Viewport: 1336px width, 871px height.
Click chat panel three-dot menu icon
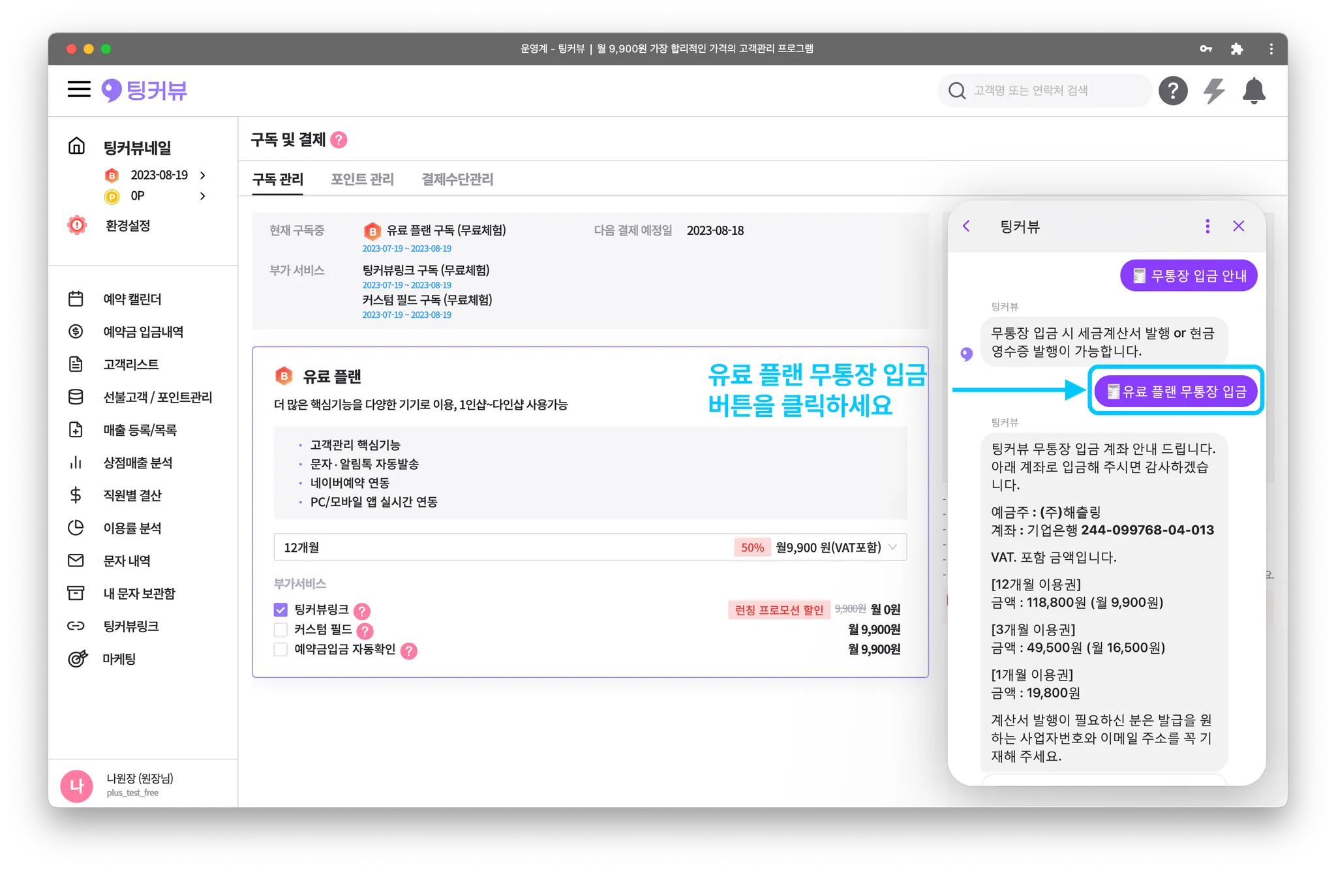coord(1207,226)
